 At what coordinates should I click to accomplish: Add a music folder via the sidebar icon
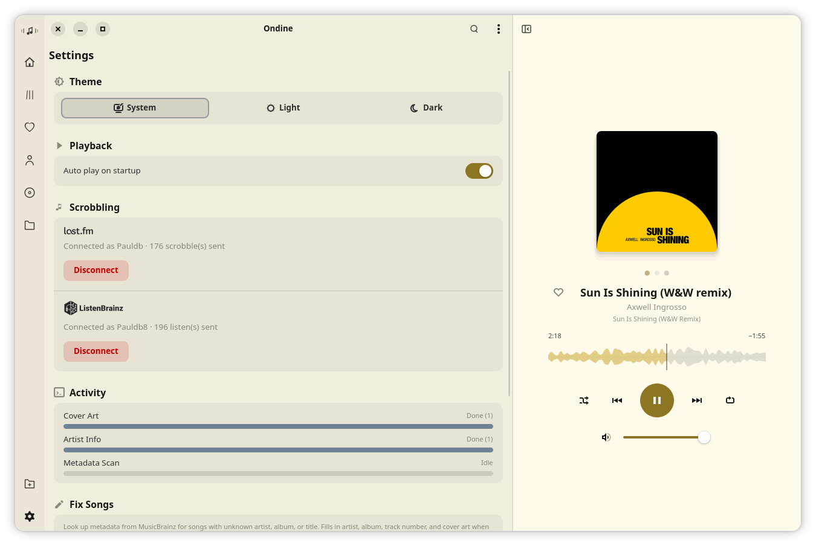click(x=30, y=483)
